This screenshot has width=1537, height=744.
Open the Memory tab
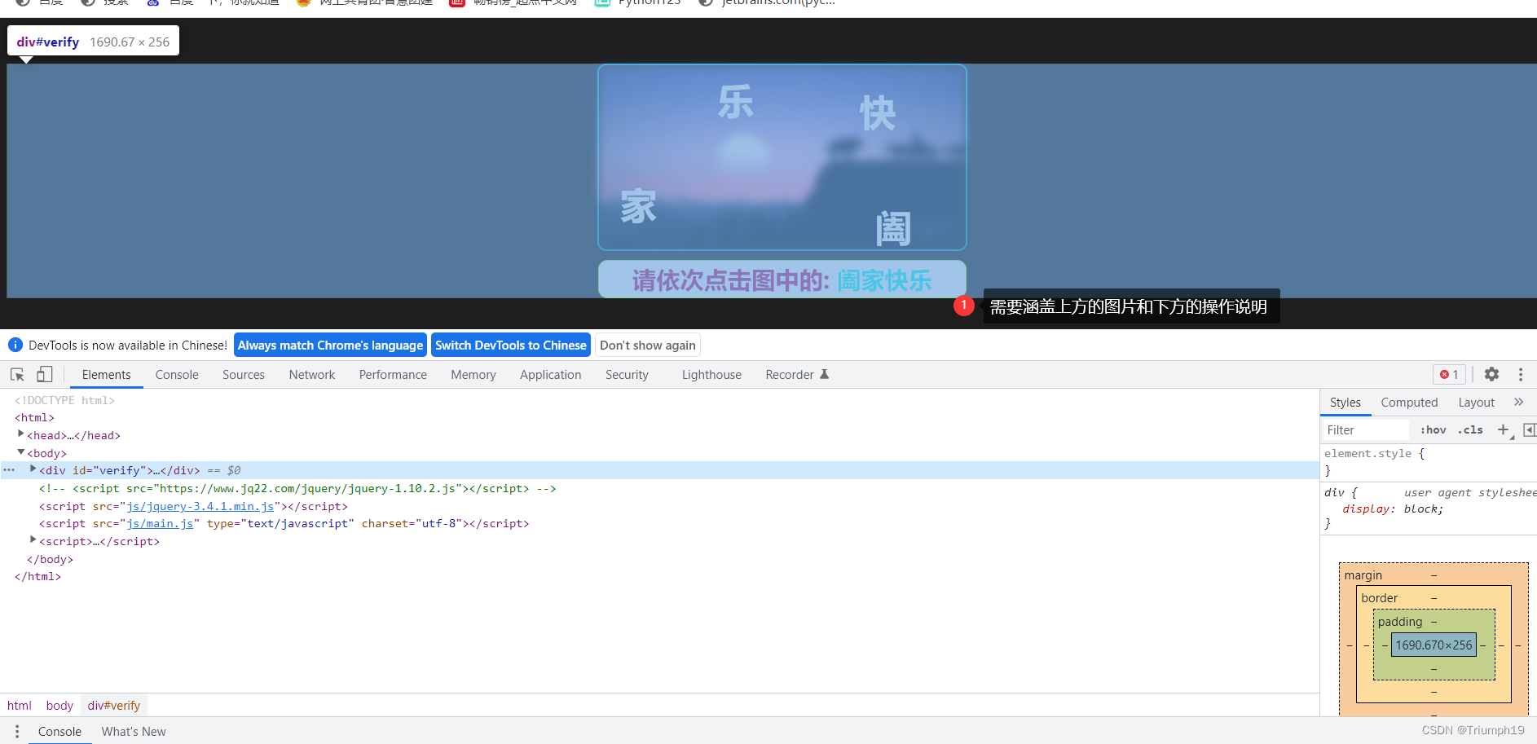click(x=473, y=374)
